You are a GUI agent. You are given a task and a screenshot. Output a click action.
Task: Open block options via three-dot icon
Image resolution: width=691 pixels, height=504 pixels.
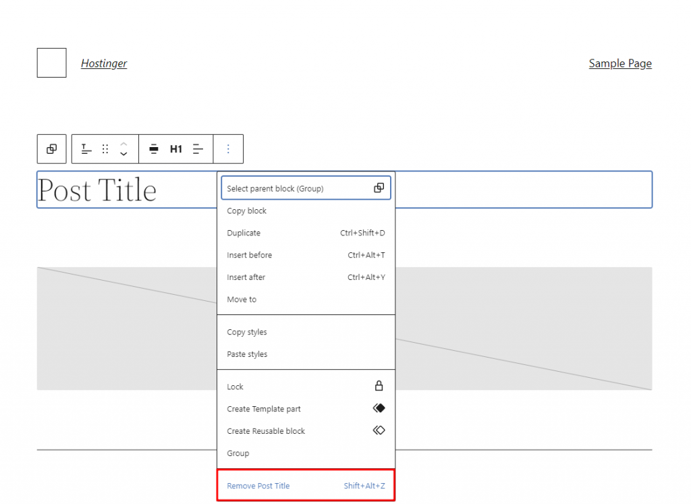point(227,148)
